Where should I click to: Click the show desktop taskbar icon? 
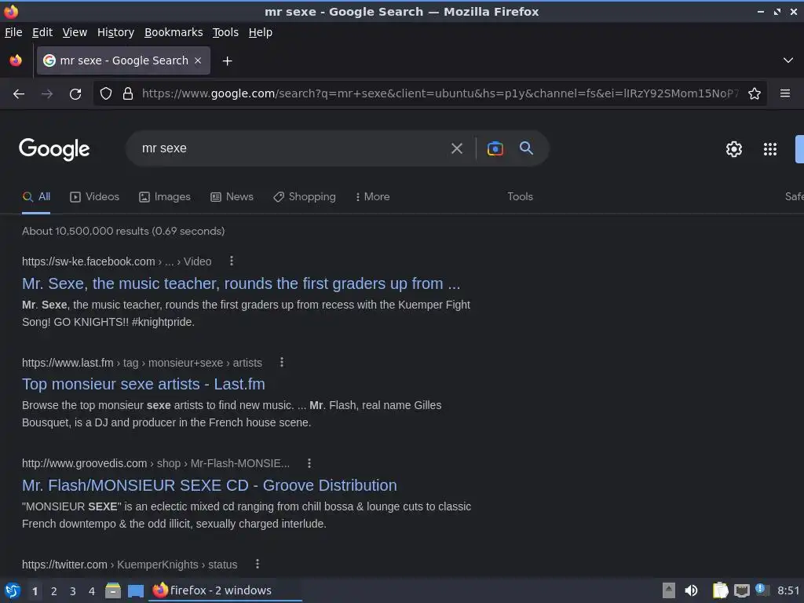(x=135, y=591)
